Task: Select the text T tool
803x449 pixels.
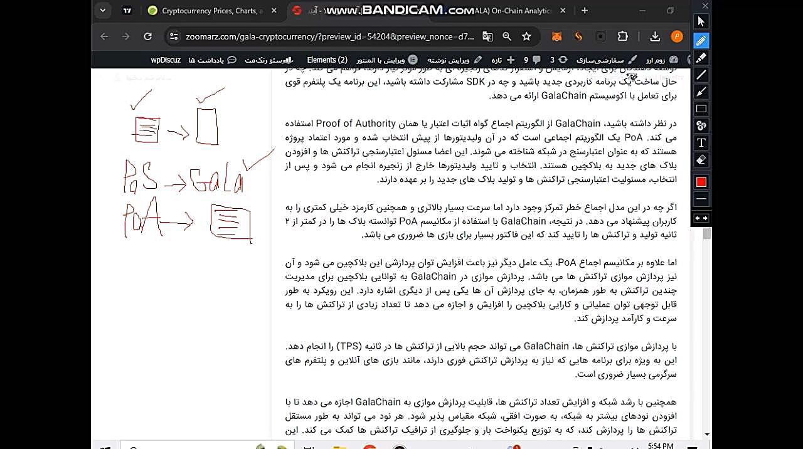Action: (701, 142)
